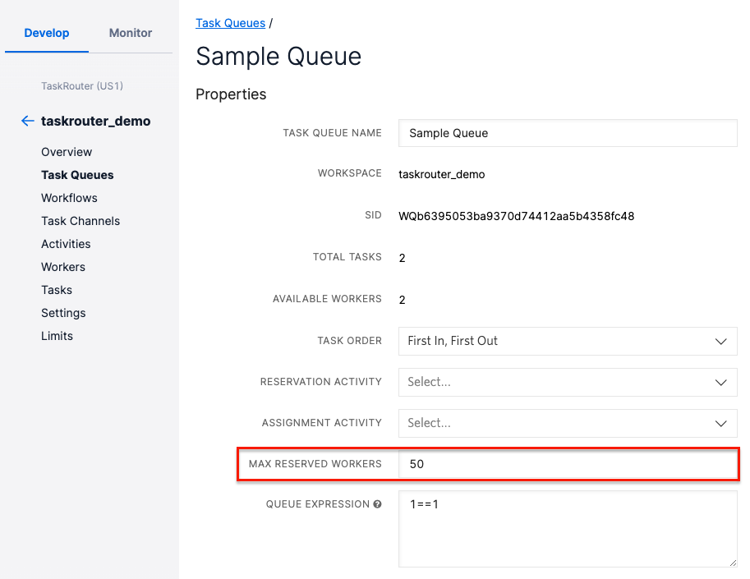Open Settings in the sidebar
The image size is (750, 579).
[63, 313]
